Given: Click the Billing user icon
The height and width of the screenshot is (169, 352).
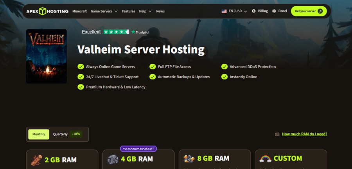Looking at the screenshot, I should pos(254,11).
